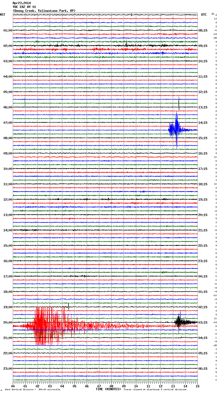Select the station code YDC EHZ WY 01
The height and width of the screenshot is (393, 218).
tap(24, 7)
